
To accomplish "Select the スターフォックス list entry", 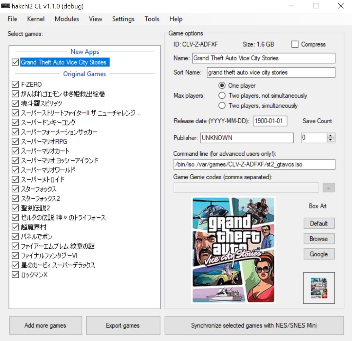I will (x=39, y=189).
